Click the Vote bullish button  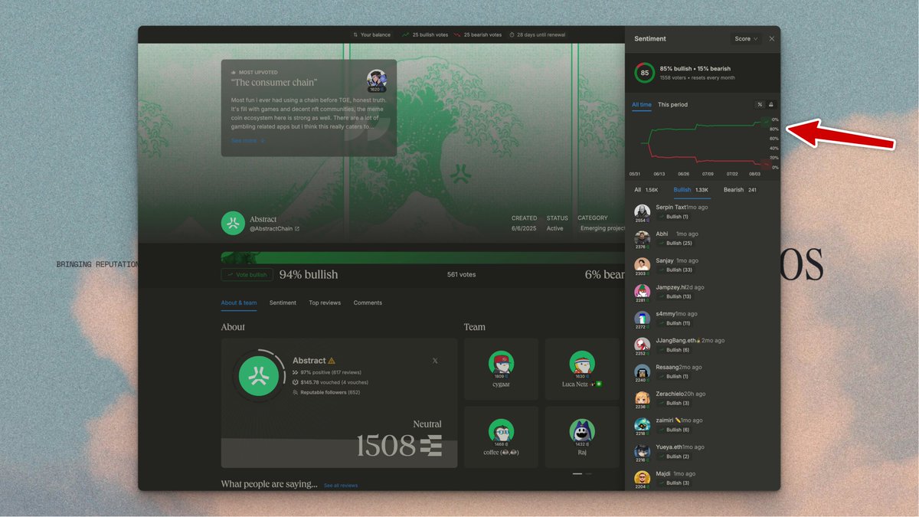tap(247, 274)
